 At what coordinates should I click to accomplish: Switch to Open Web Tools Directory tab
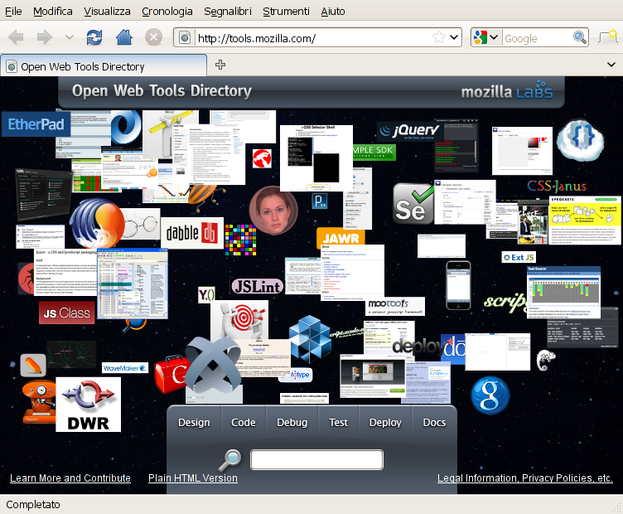tap(104, 65)
